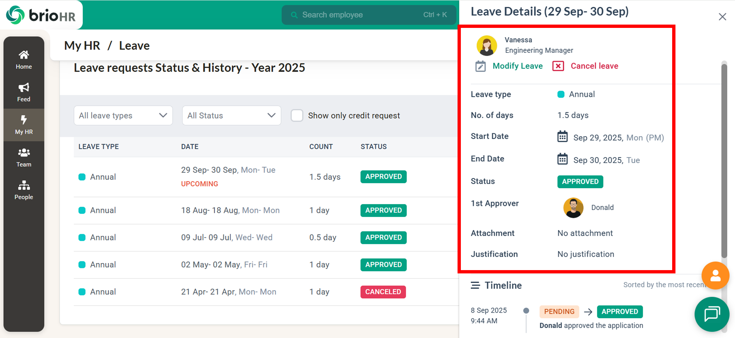The width and height of the screenshot is (735, 338).
Task: Open the 18 Aug- 18 Aug leave row
Action: pyautogui.click(x=266, y=210)
